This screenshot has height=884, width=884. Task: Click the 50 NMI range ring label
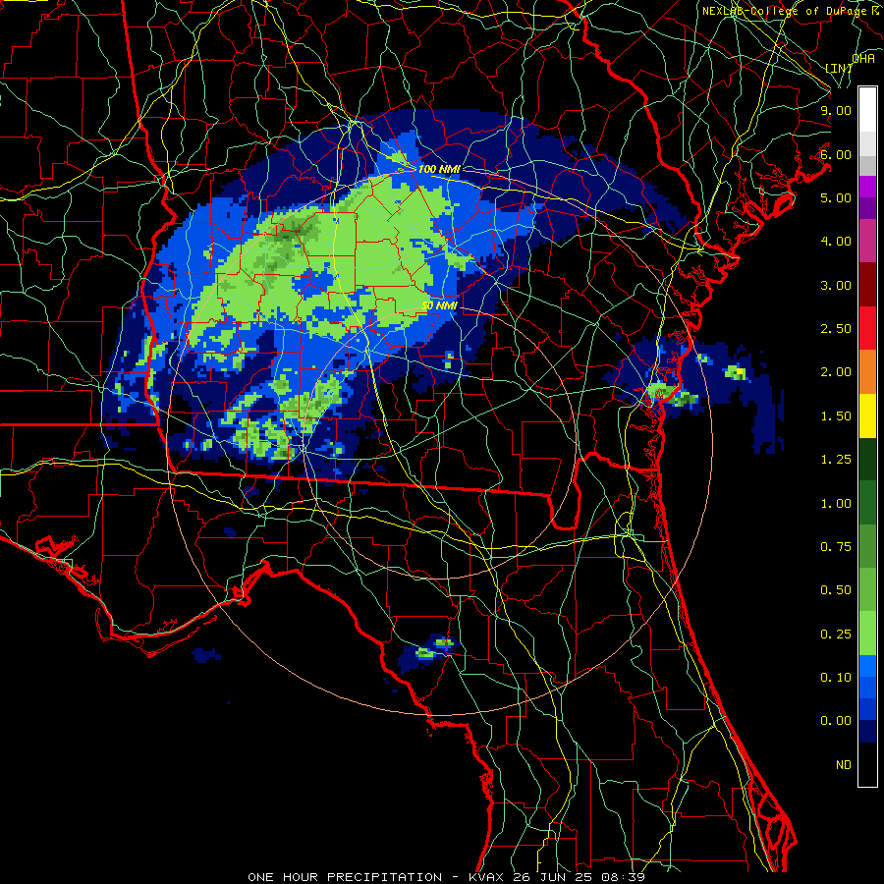point(439,305)
